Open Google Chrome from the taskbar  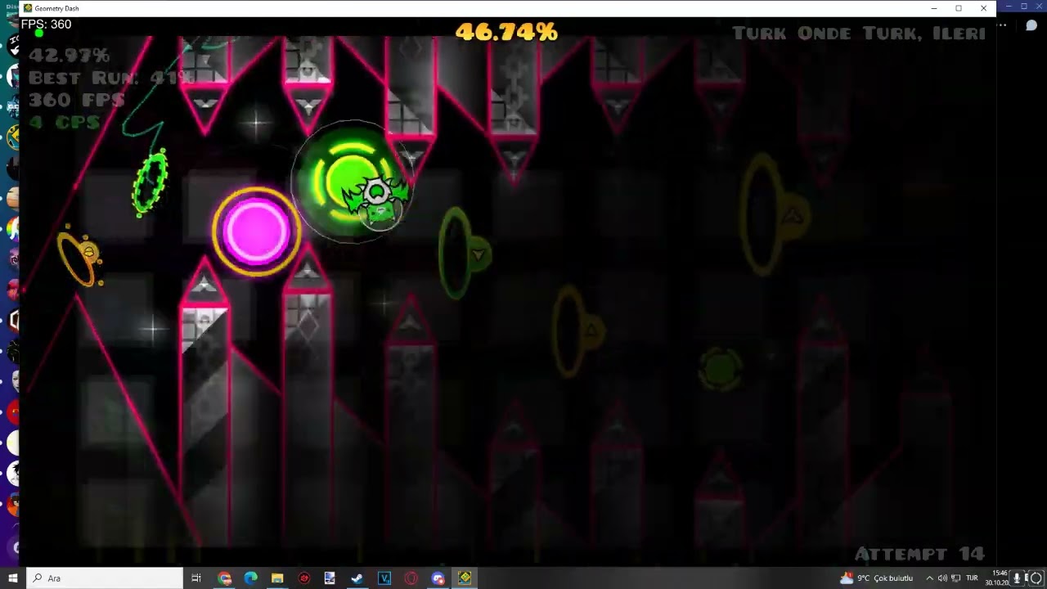tap(225, 578)
